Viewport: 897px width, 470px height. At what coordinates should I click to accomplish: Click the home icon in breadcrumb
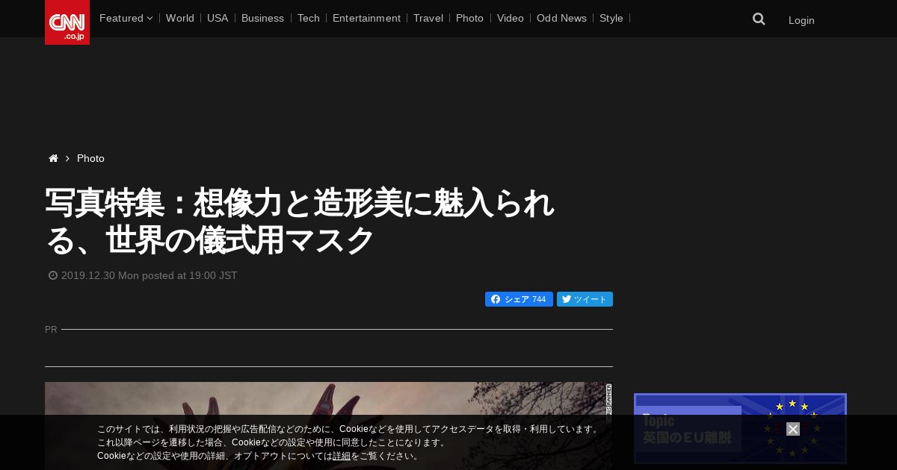(x=53, y=158)
